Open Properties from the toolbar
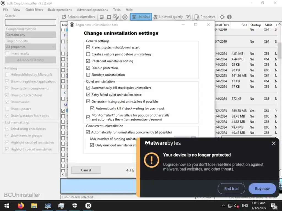The height and width of the screenshot is (211, 282). 205,17
